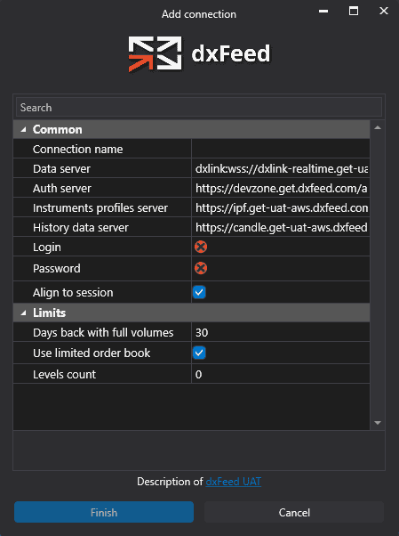This screenshot has height=536, width=399.
Task: Collapse the Limits section
Action: (x=23, y=313)
